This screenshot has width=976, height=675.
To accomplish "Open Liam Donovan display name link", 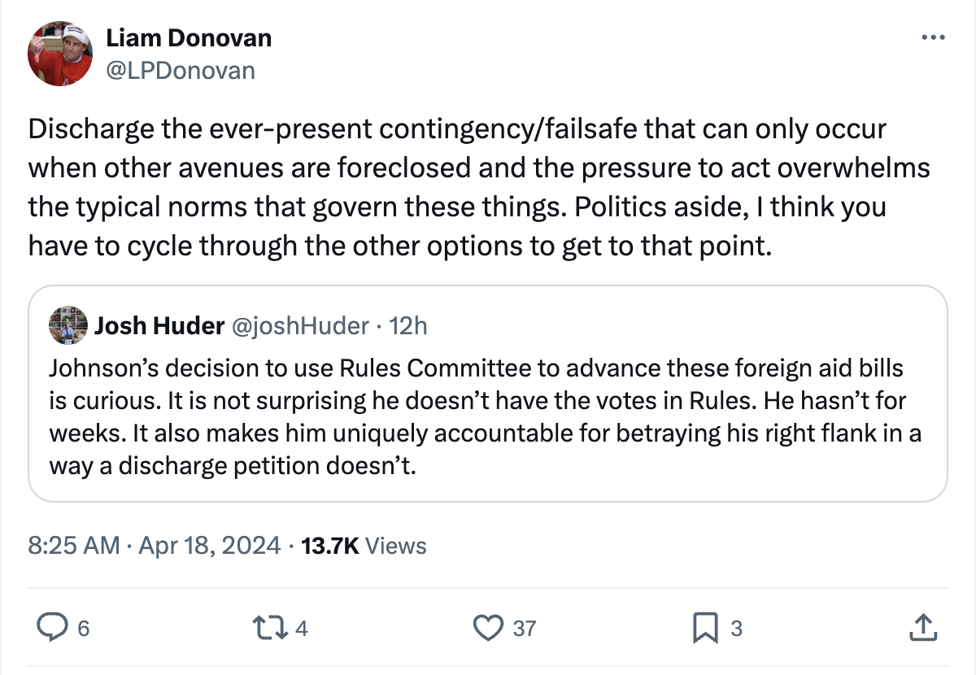I will (189, 37).
